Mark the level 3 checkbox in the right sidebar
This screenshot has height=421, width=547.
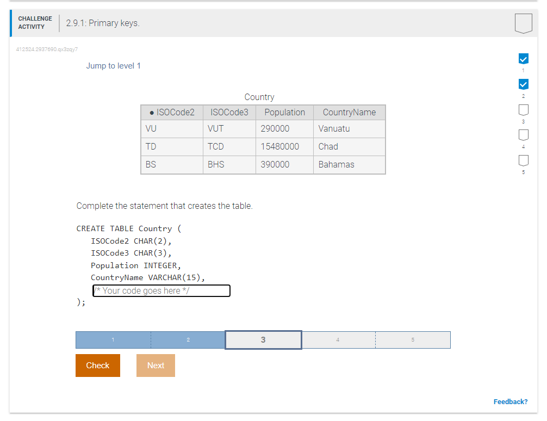point(523,109)
